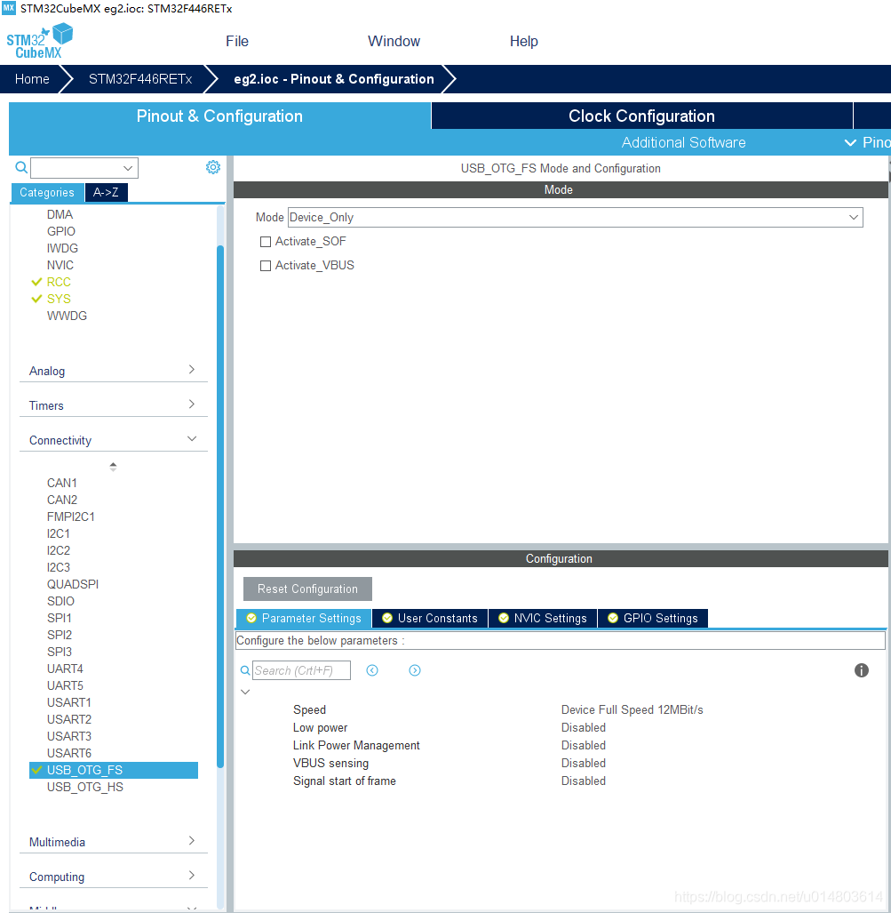Open the Help menu

click(524, 42)
